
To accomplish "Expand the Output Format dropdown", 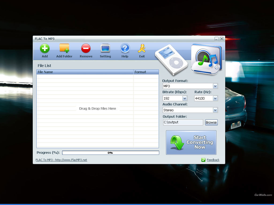I will point(215,86).
